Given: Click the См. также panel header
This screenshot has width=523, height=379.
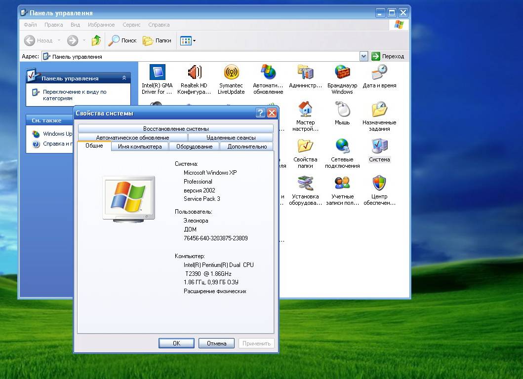Looking at the screenshot, I should [49, 120].
